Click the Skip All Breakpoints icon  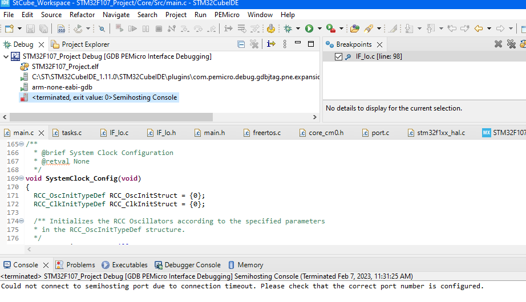102,29
